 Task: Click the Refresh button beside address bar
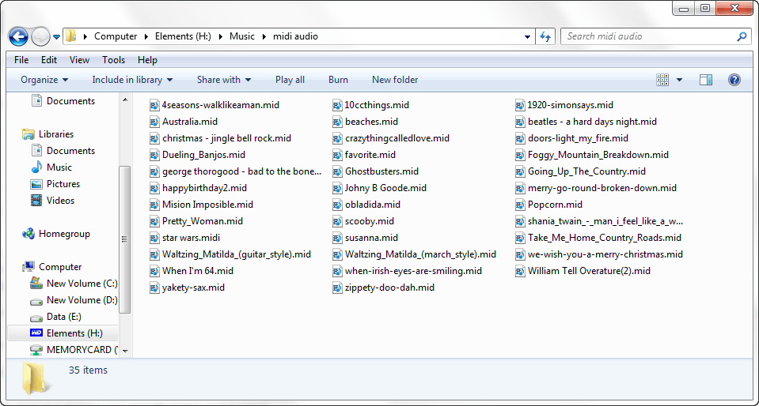(x=545, y=36)
